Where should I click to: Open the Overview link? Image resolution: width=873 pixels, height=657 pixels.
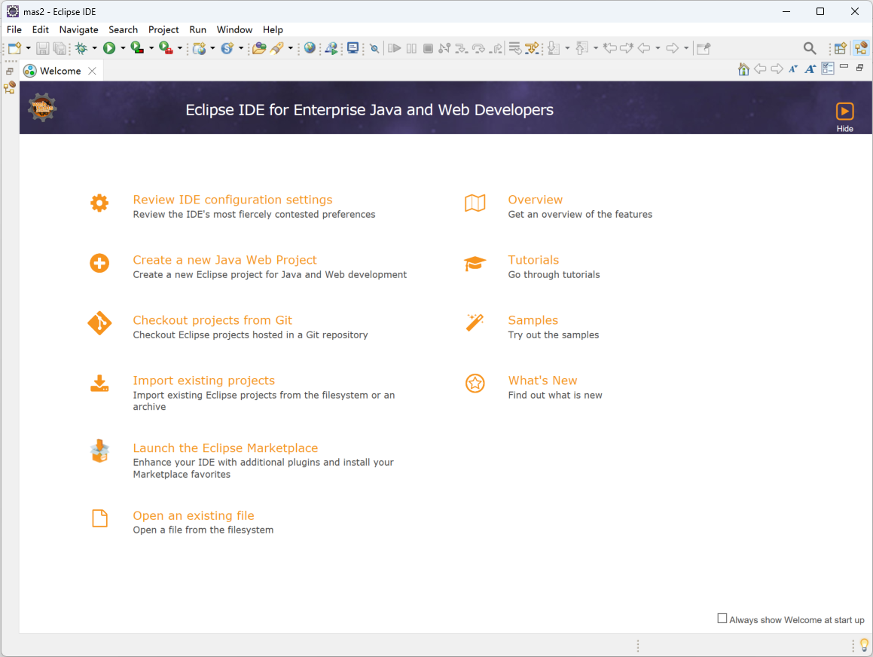click(535, 200)
